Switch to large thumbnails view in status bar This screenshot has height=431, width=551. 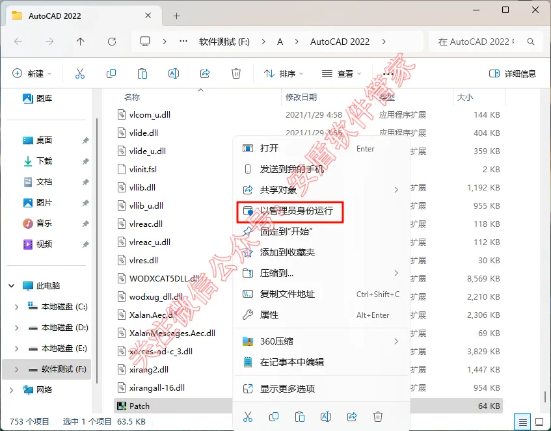click(x=540, y=421)
